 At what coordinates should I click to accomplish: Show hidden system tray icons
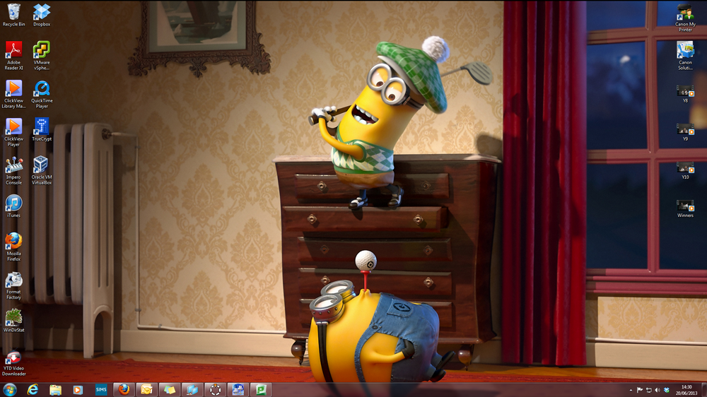[x=631, y=390]
